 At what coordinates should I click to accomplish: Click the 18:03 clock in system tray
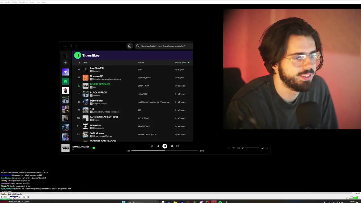click(x=352, y=202)
